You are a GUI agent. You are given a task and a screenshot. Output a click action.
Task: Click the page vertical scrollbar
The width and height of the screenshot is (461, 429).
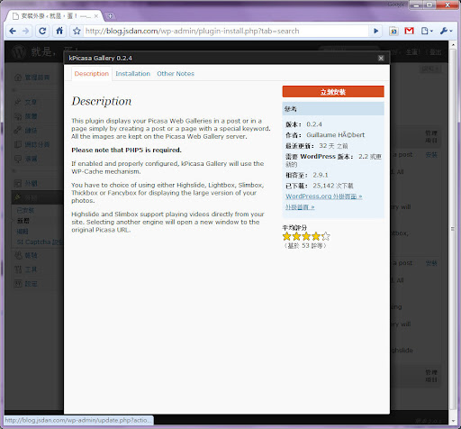[453, 230]
